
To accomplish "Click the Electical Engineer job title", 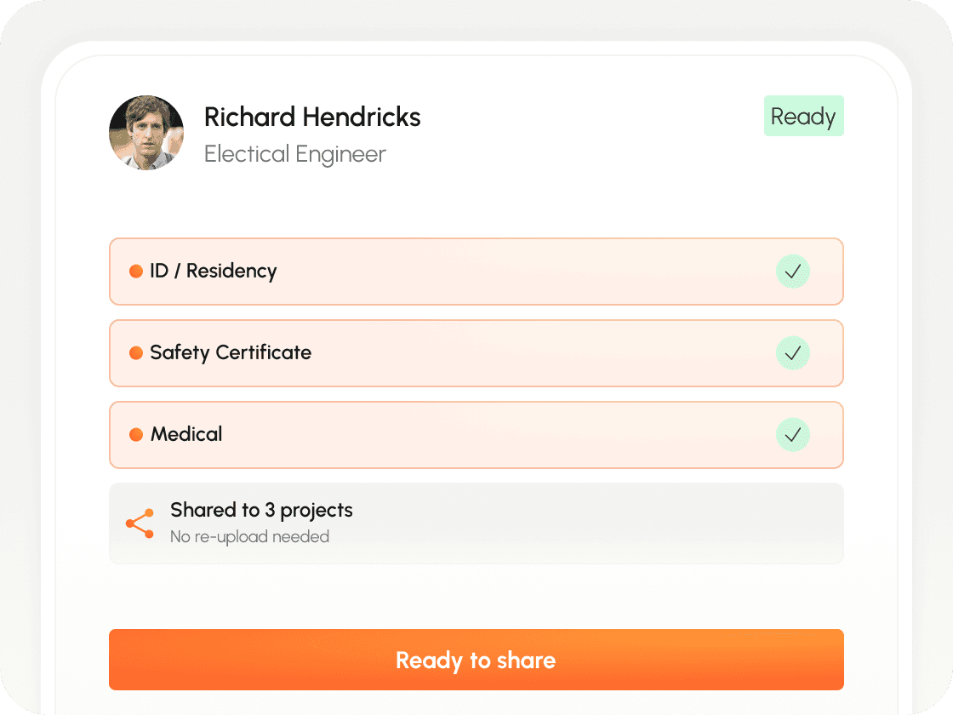I will 294,154.
